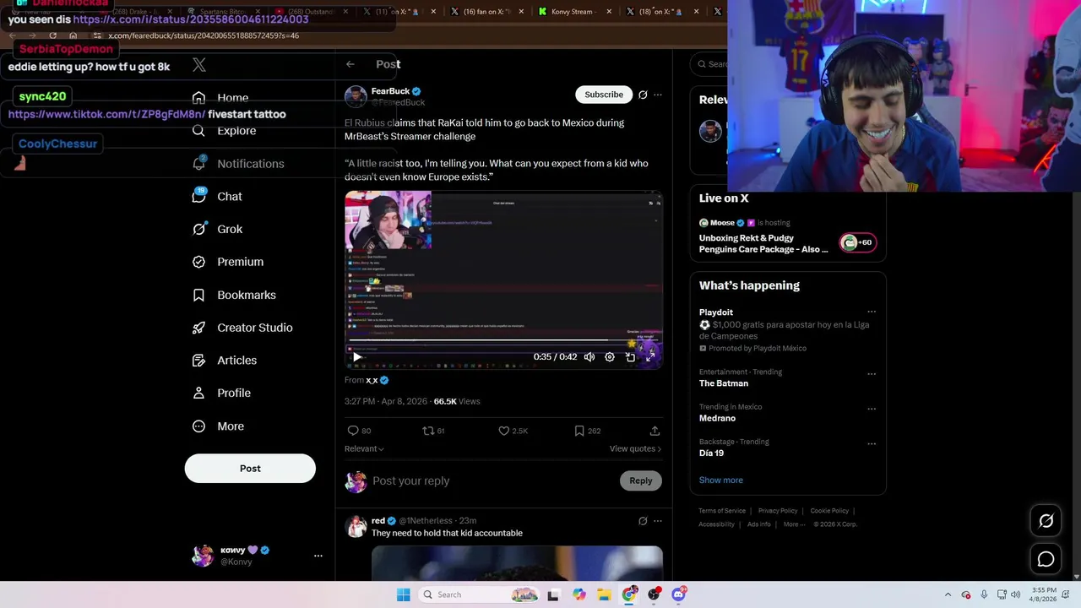Open Privacy Policy footer link
The image size is (1081, 608).
click(x=778, y=511)
